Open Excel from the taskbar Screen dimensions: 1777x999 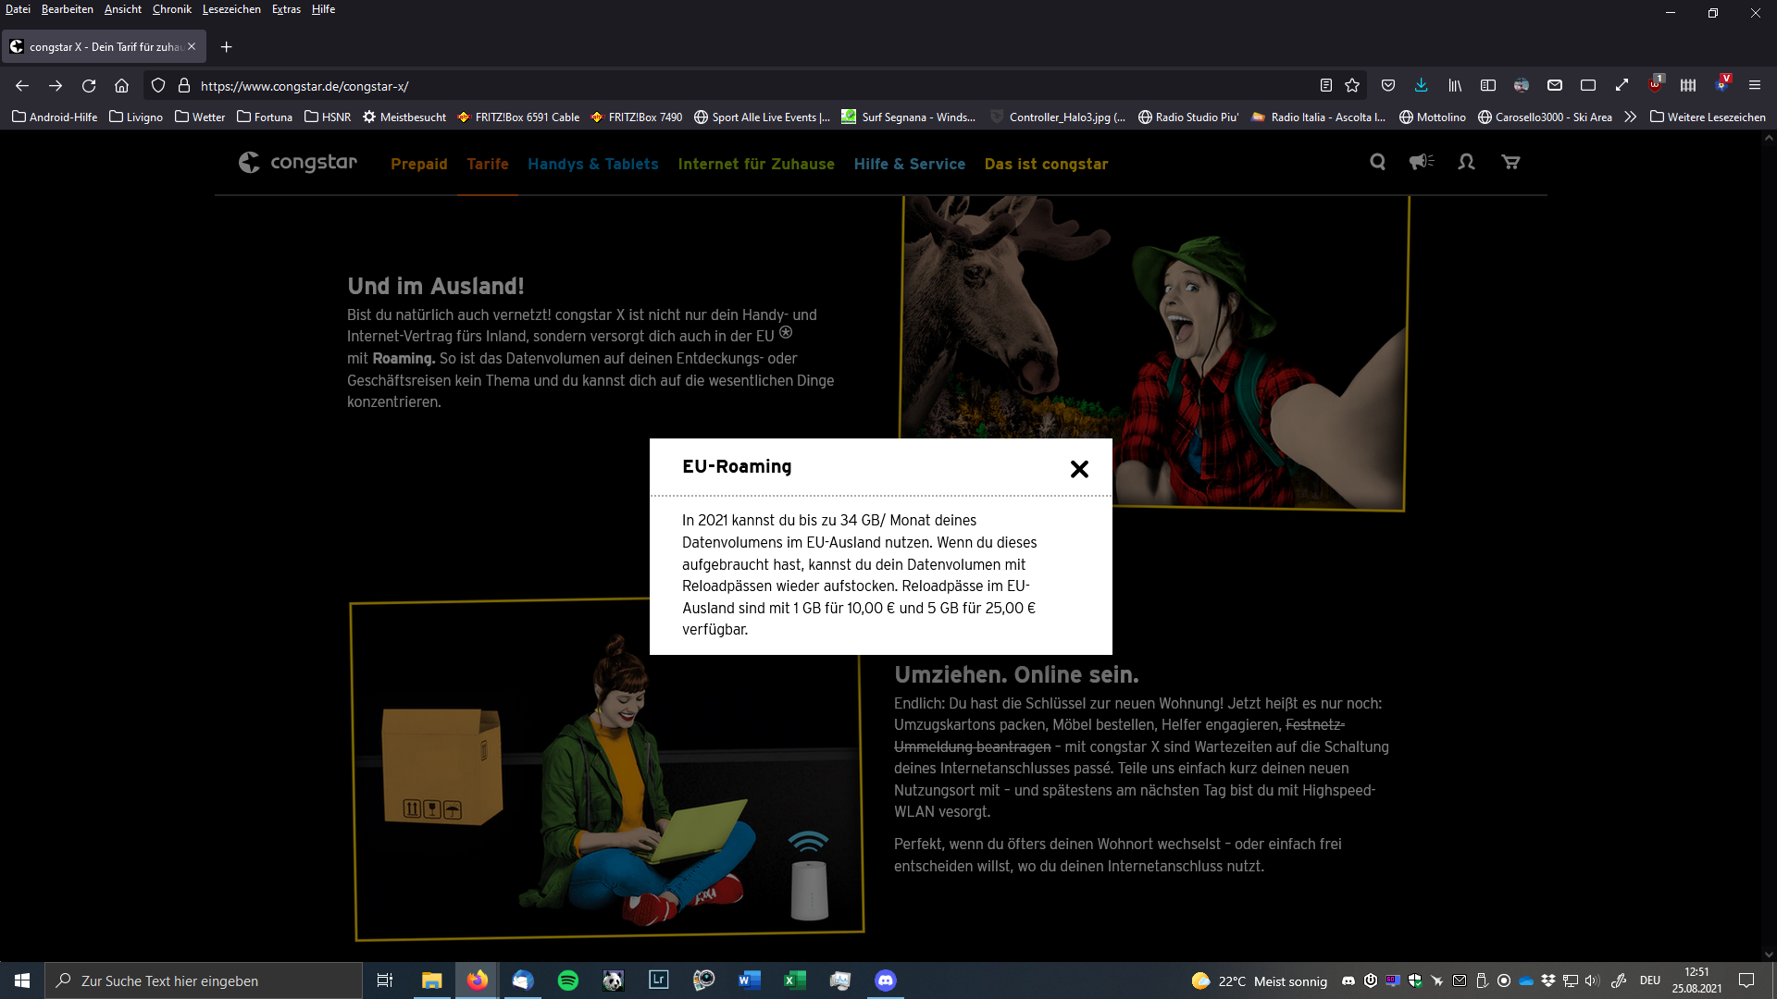pyautogui.click(x=795, y=980)
